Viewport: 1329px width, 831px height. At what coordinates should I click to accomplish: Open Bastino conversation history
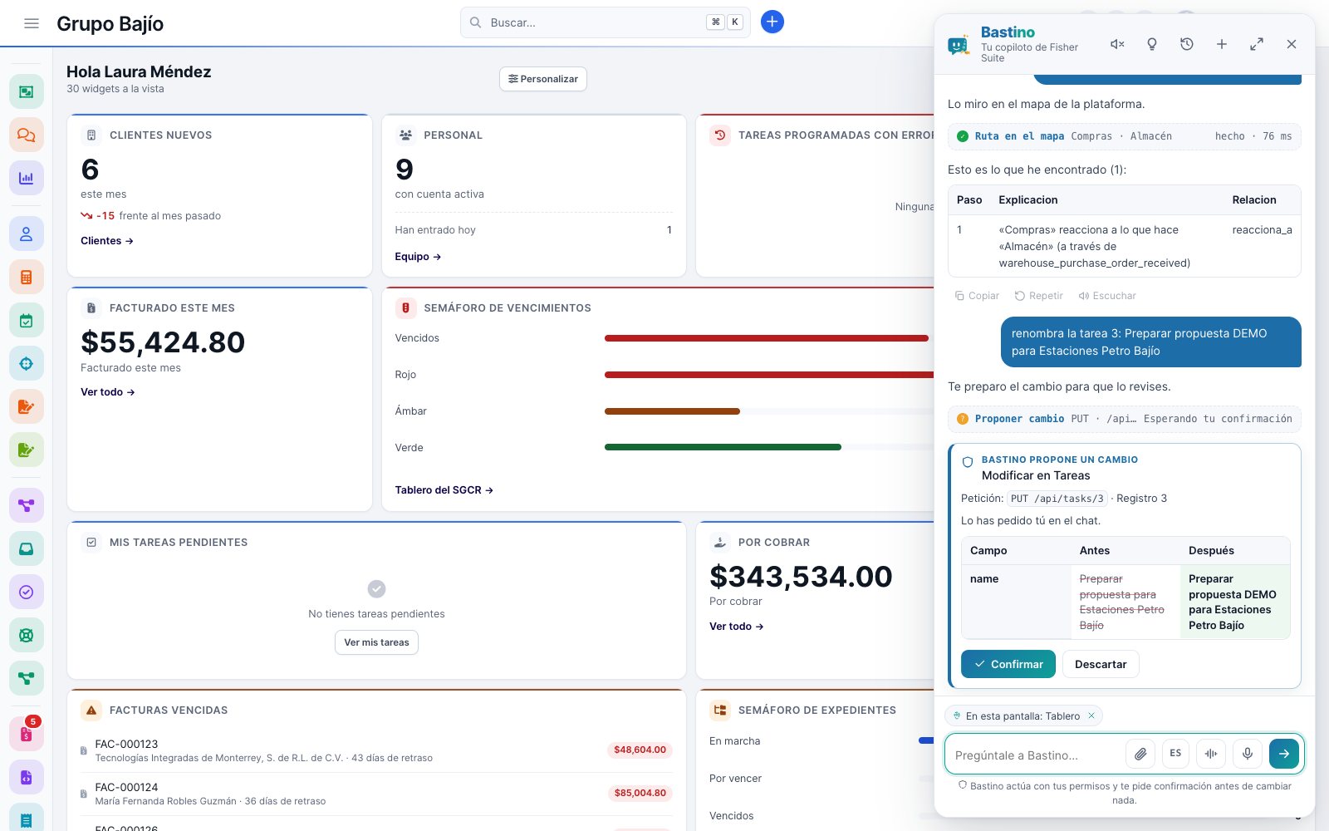click(1187, 44)
